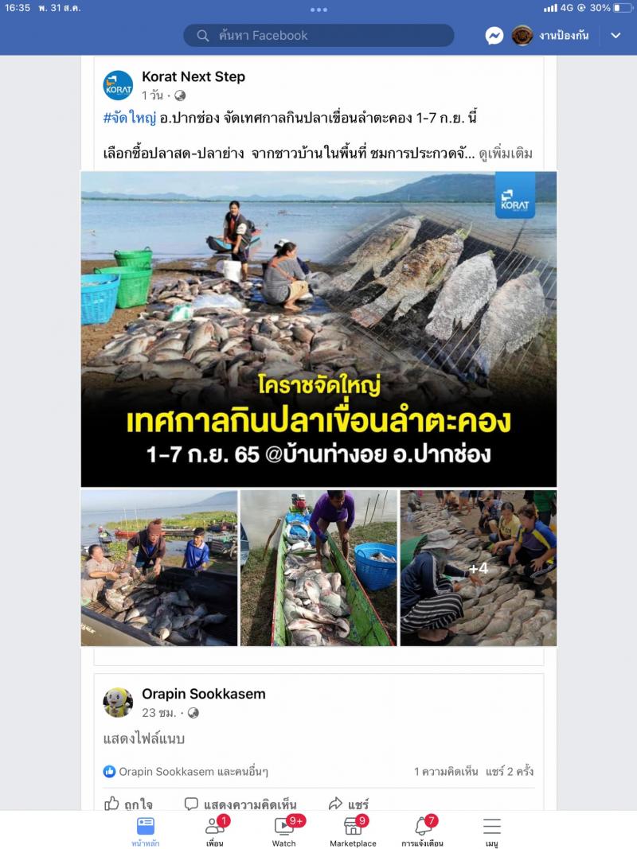Image resolution: width=637 pixels, height=849 pixels.
Task: Share Orapin Sookkasem's post
Action: pos(349,804)
